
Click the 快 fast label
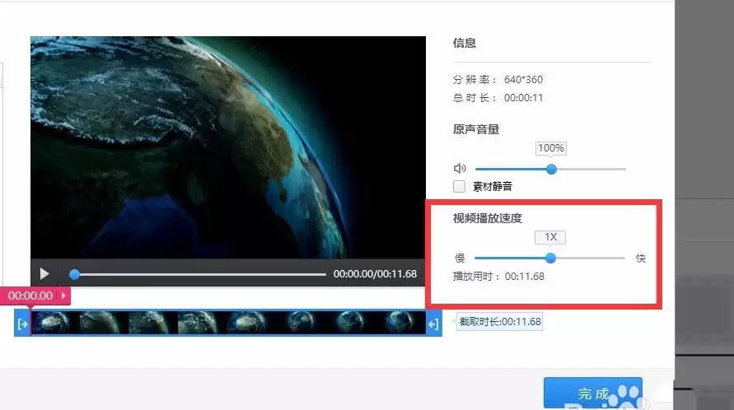coord(640,258)
